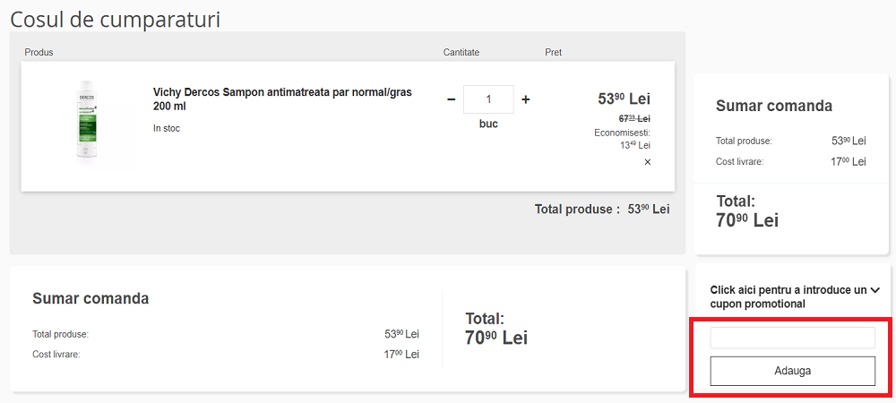The image size is (896, 403).
Task: Click the Pret column header
Action: [x=554, y=53]
